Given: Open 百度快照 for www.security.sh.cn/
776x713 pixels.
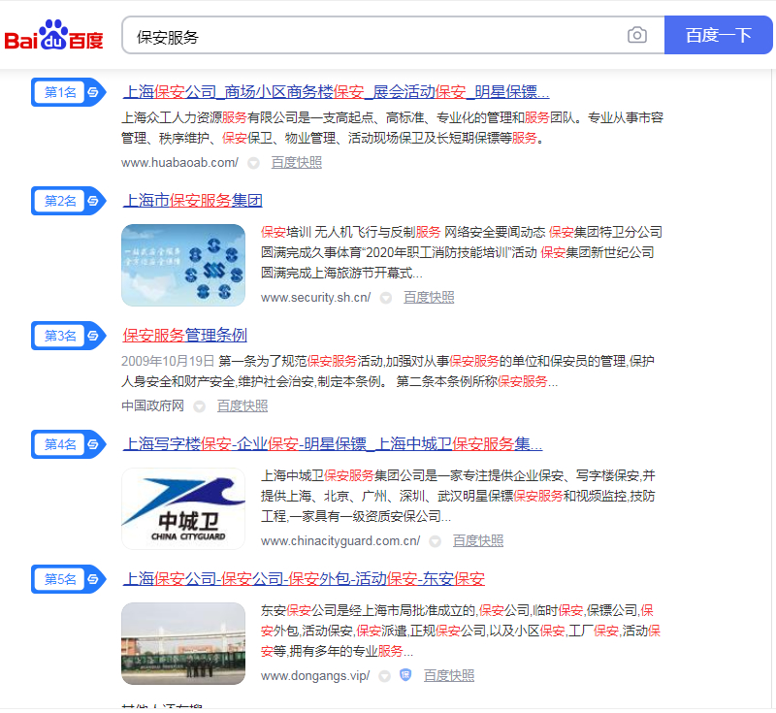Looking at the screenshot, I should 429,298.
